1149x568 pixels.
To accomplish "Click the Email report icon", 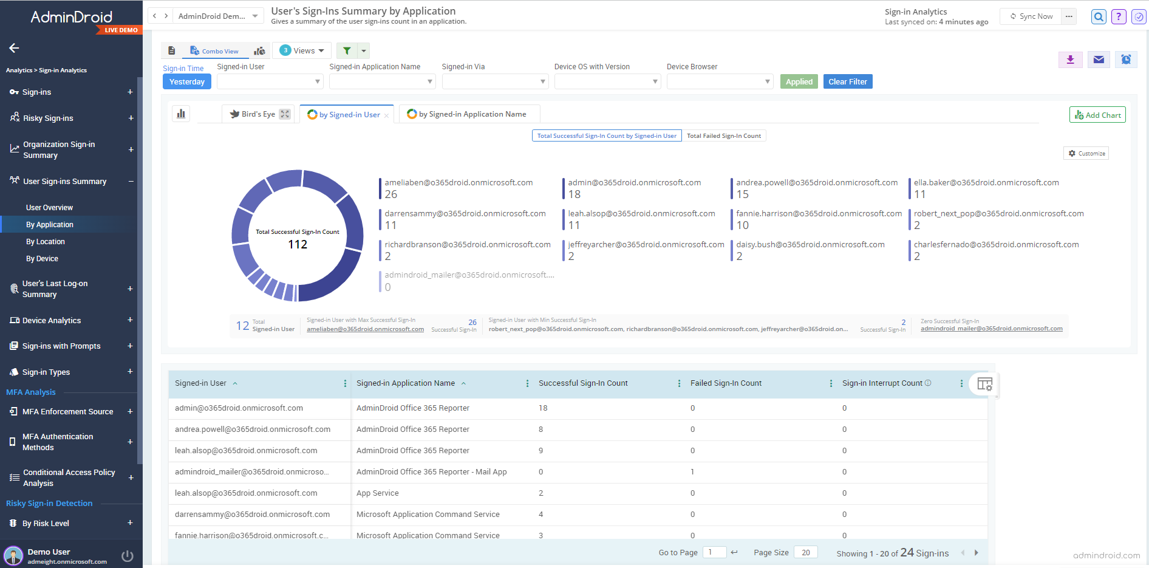I will coord(1098,60).
